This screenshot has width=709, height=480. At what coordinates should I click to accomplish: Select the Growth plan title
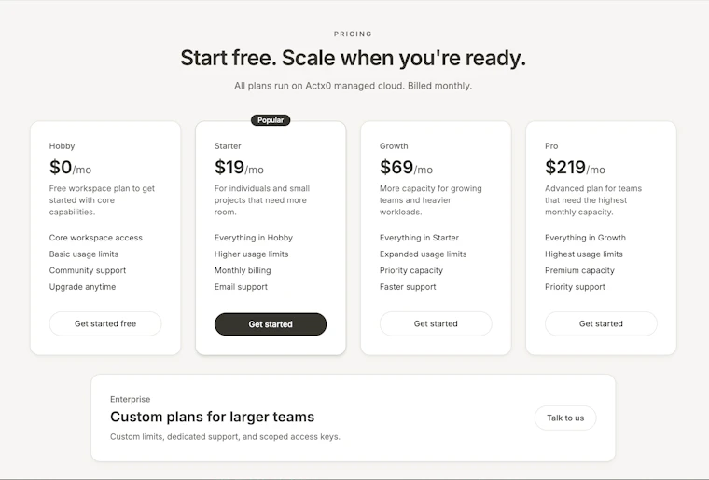click(394, 146)
